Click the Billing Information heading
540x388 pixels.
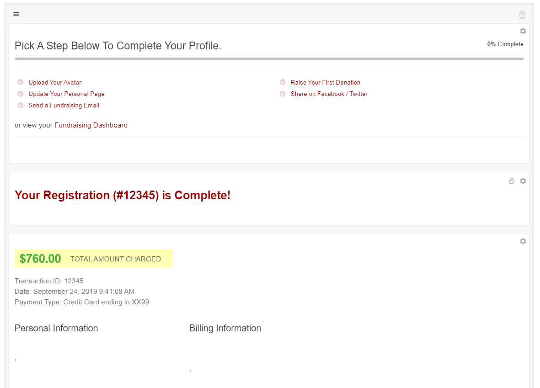tap(225, 328)
